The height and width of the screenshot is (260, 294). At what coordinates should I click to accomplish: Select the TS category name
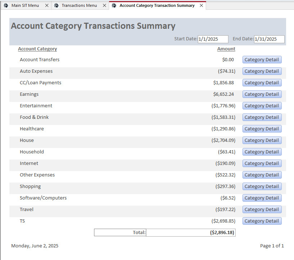point(22,221)
